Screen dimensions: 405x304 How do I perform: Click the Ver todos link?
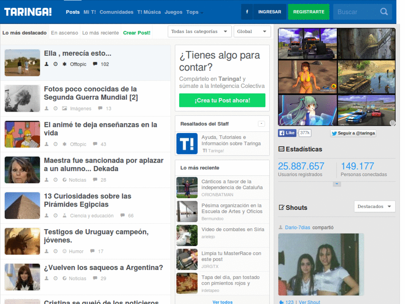(x=222, y=302)
